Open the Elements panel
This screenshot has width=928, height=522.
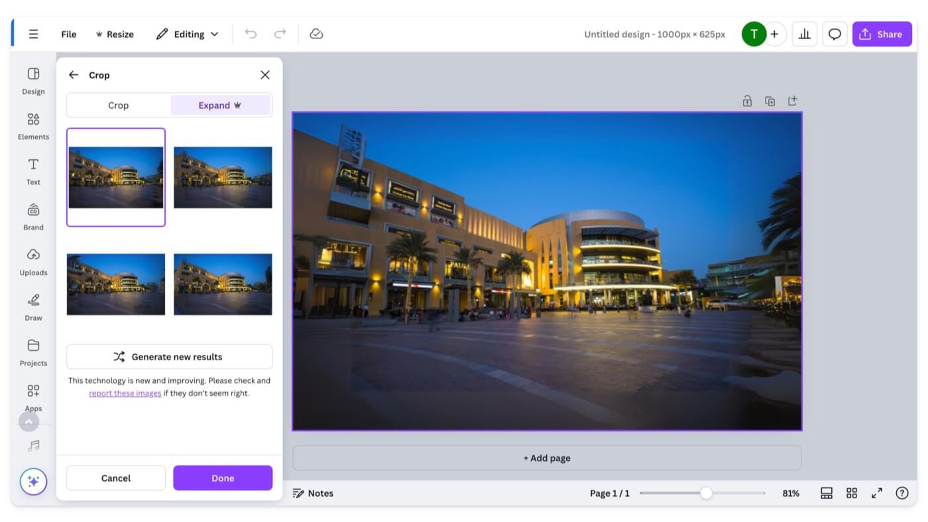point(32,126)
